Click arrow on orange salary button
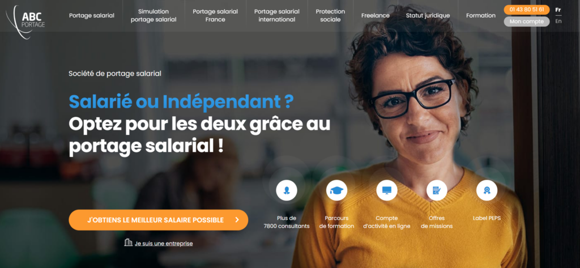The height and width of the screenshot is (268, 580). 237,220
